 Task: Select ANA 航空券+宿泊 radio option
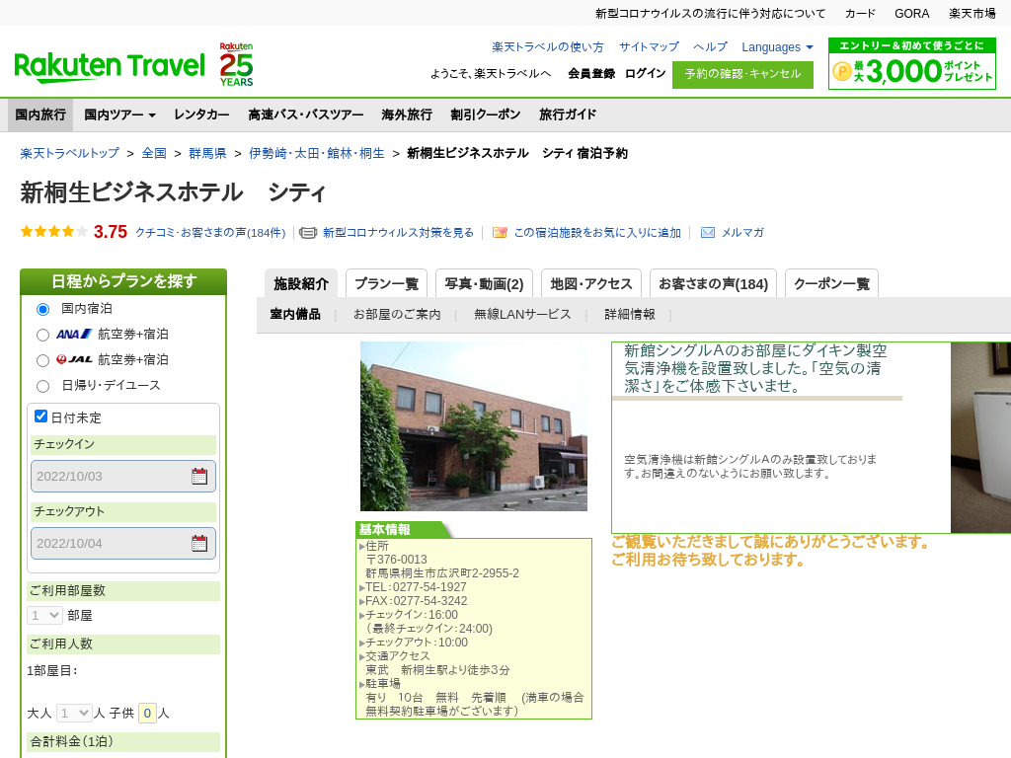point(42,335)
